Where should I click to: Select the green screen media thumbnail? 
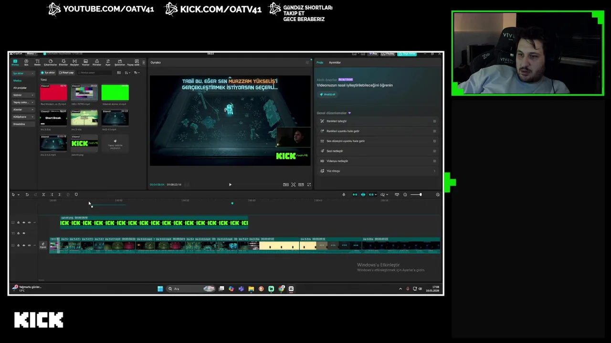pos(115,92)
